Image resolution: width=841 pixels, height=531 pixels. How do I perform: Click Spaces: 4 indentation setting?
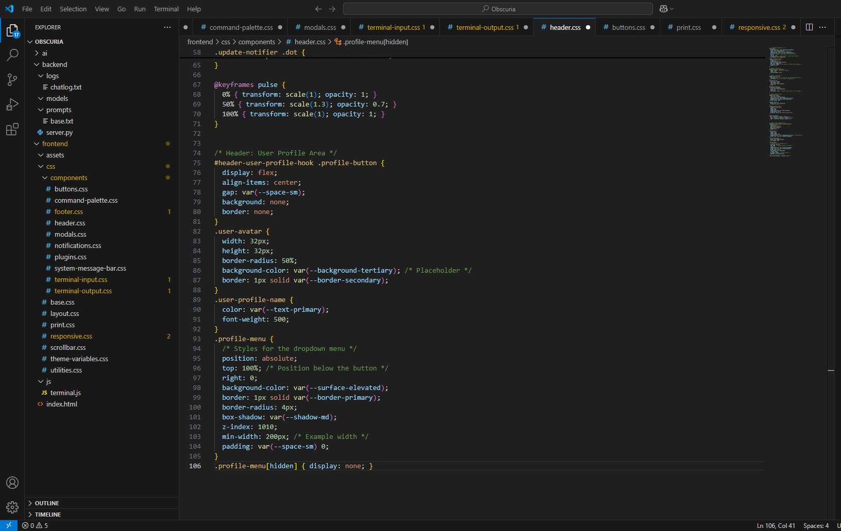pos(816,525)
